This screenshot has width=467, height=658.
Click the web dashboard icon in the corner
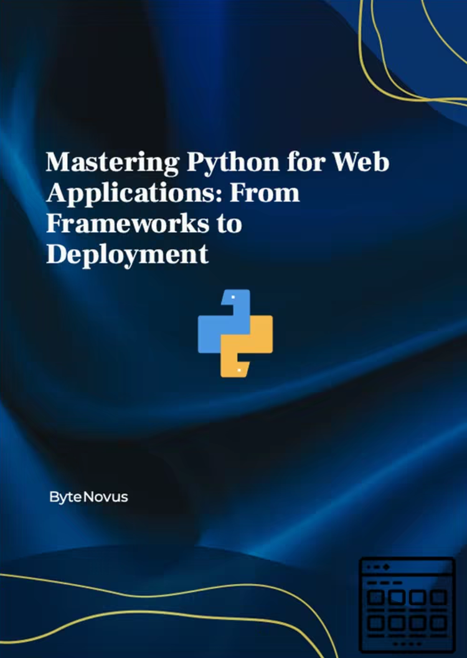click(407, 604)
